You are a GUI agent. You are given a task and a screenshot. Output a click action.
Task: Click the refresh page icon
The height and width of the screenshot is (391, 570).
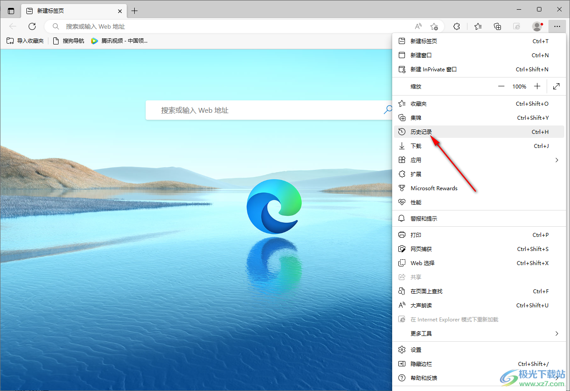(32, 26)
